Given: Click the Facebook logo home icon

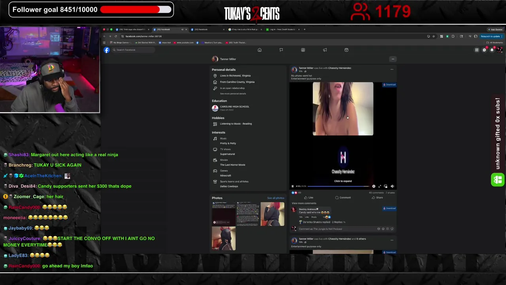Looking at the screenshot, I should 107,50.
